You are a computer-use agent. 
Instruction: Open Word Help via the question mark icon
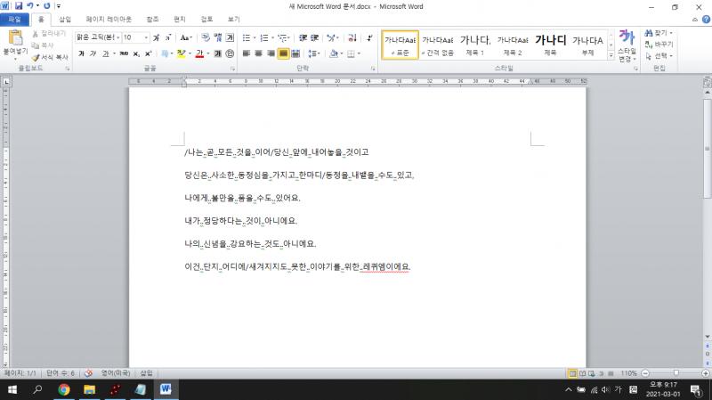706,19
